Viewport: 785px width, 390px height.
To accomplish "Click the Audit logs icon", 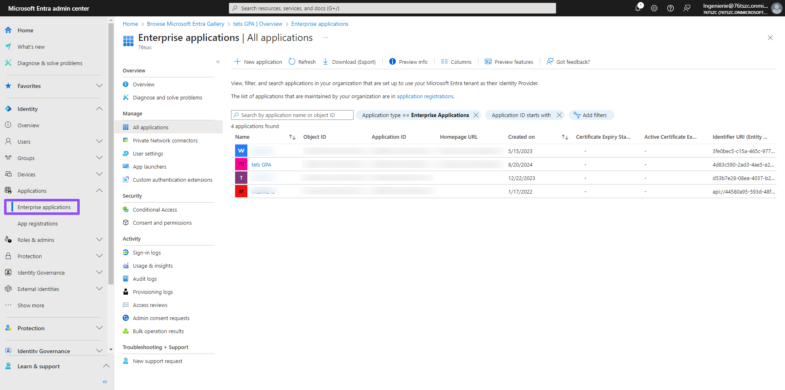I will coord(126,279).
